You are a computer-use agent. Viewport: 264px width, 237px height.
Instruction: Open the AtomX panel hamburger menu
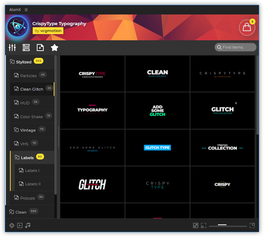26,10
